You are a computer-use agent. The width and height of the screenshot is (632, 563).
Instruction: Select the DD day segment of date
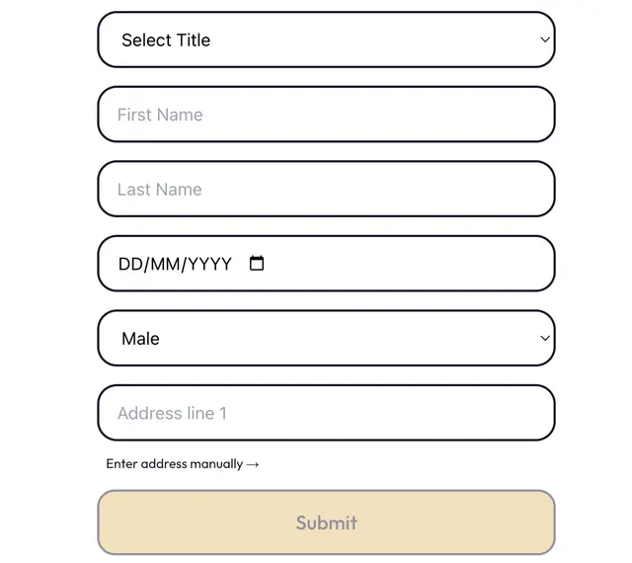click(x=129, y=264)
